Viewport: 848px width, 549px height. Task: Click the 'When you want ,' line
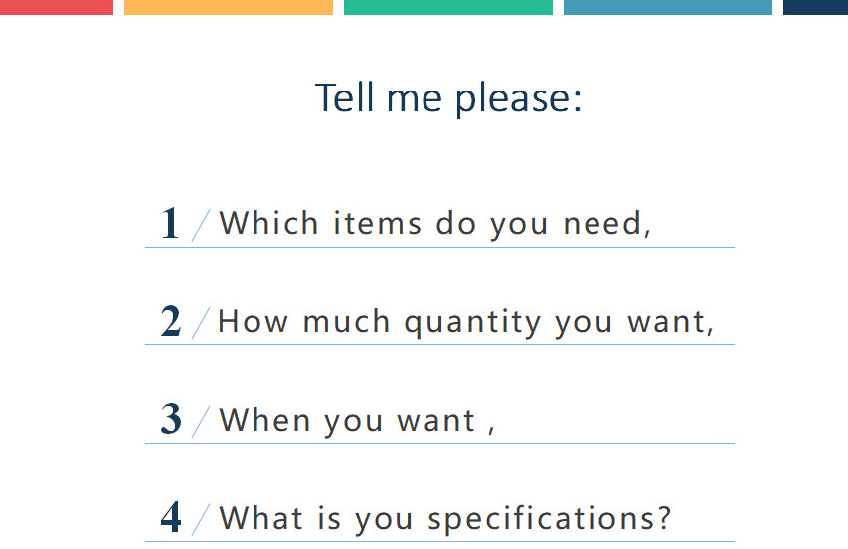pos(357,421)
